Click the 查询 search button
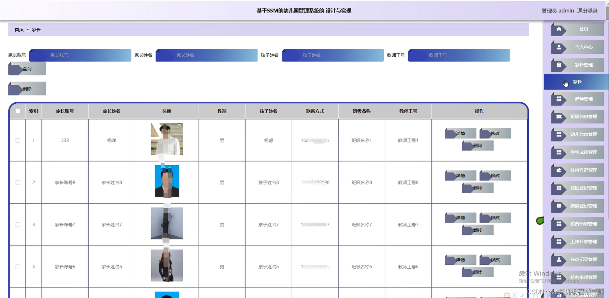The image size is (609, 298). [27, 69]
